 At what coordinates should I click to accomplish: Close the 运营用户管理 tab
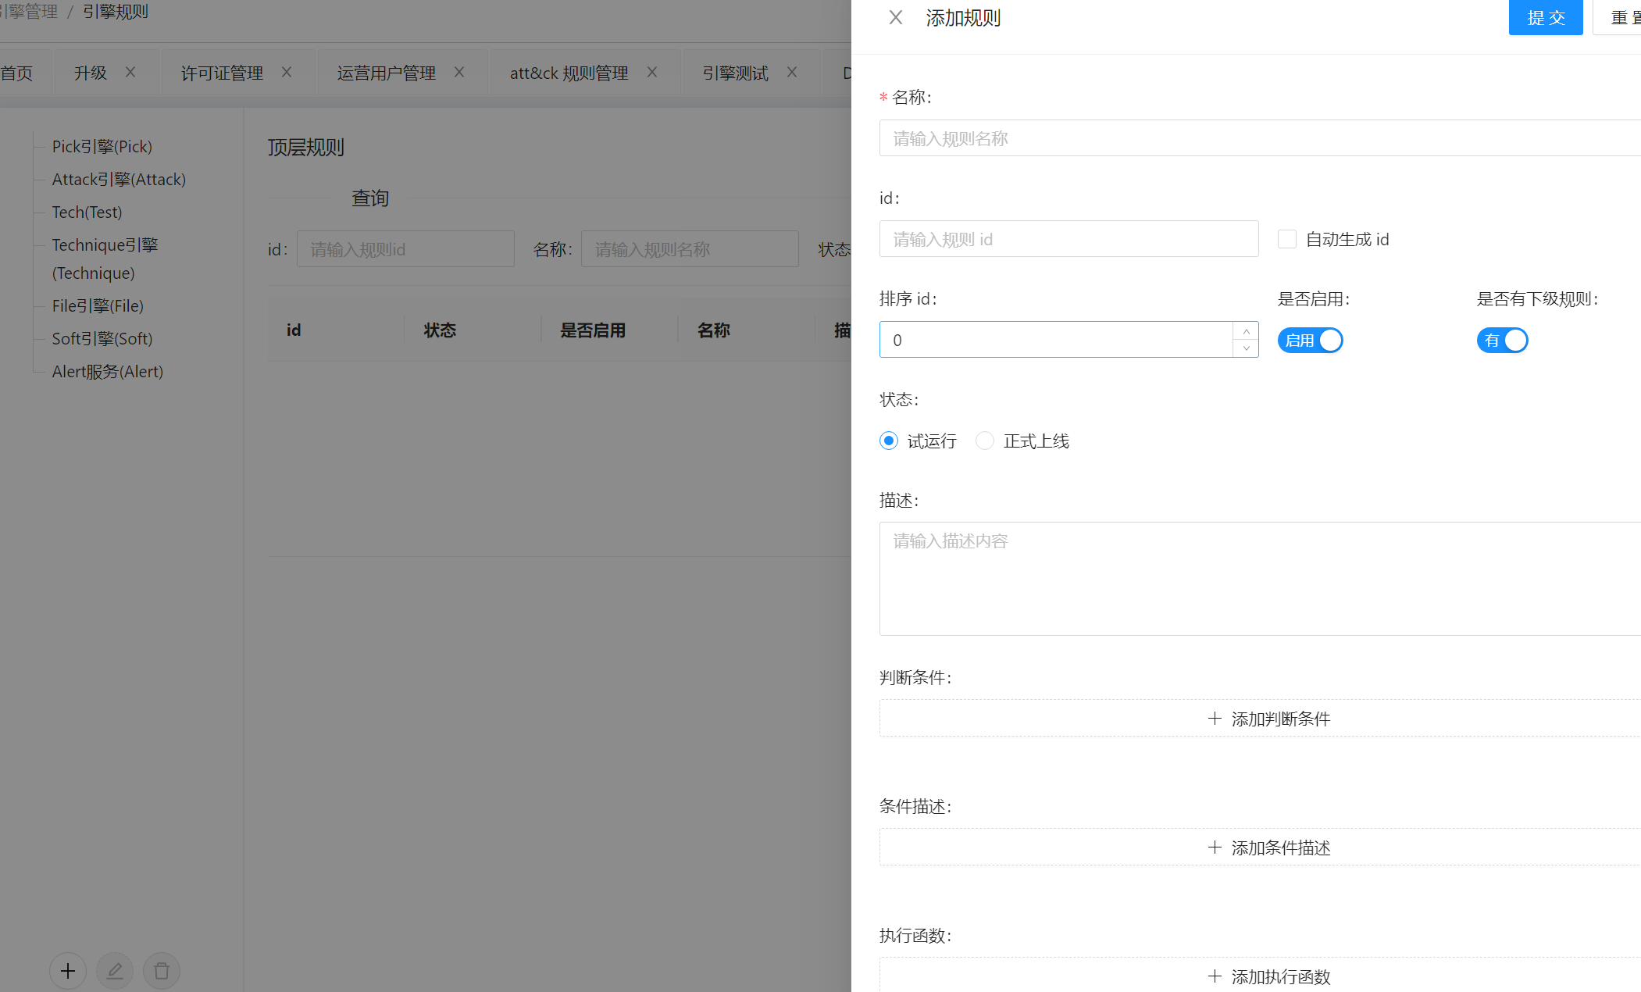click(x=459, y=72)
